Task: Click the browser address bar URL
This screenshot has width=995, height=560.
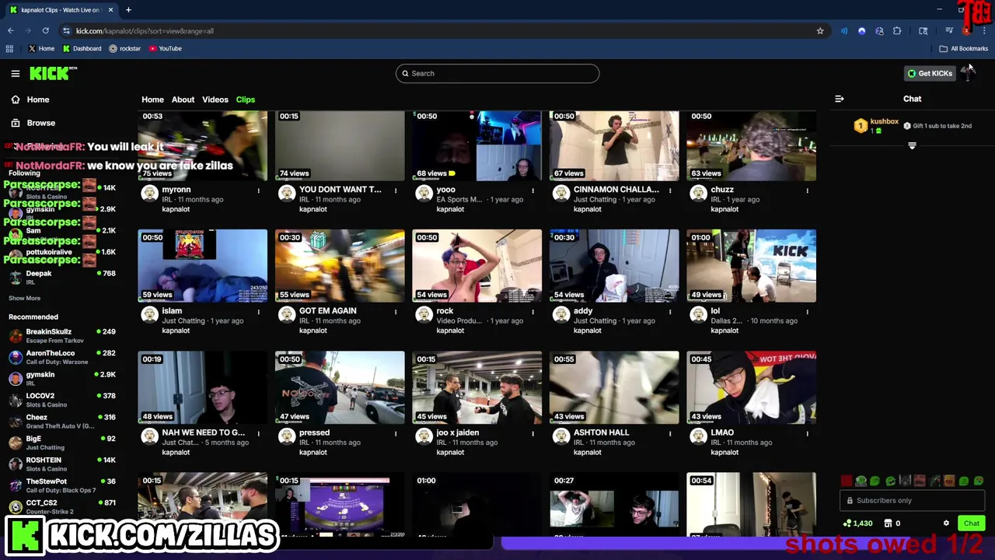Action: click(x=145, y=31)
